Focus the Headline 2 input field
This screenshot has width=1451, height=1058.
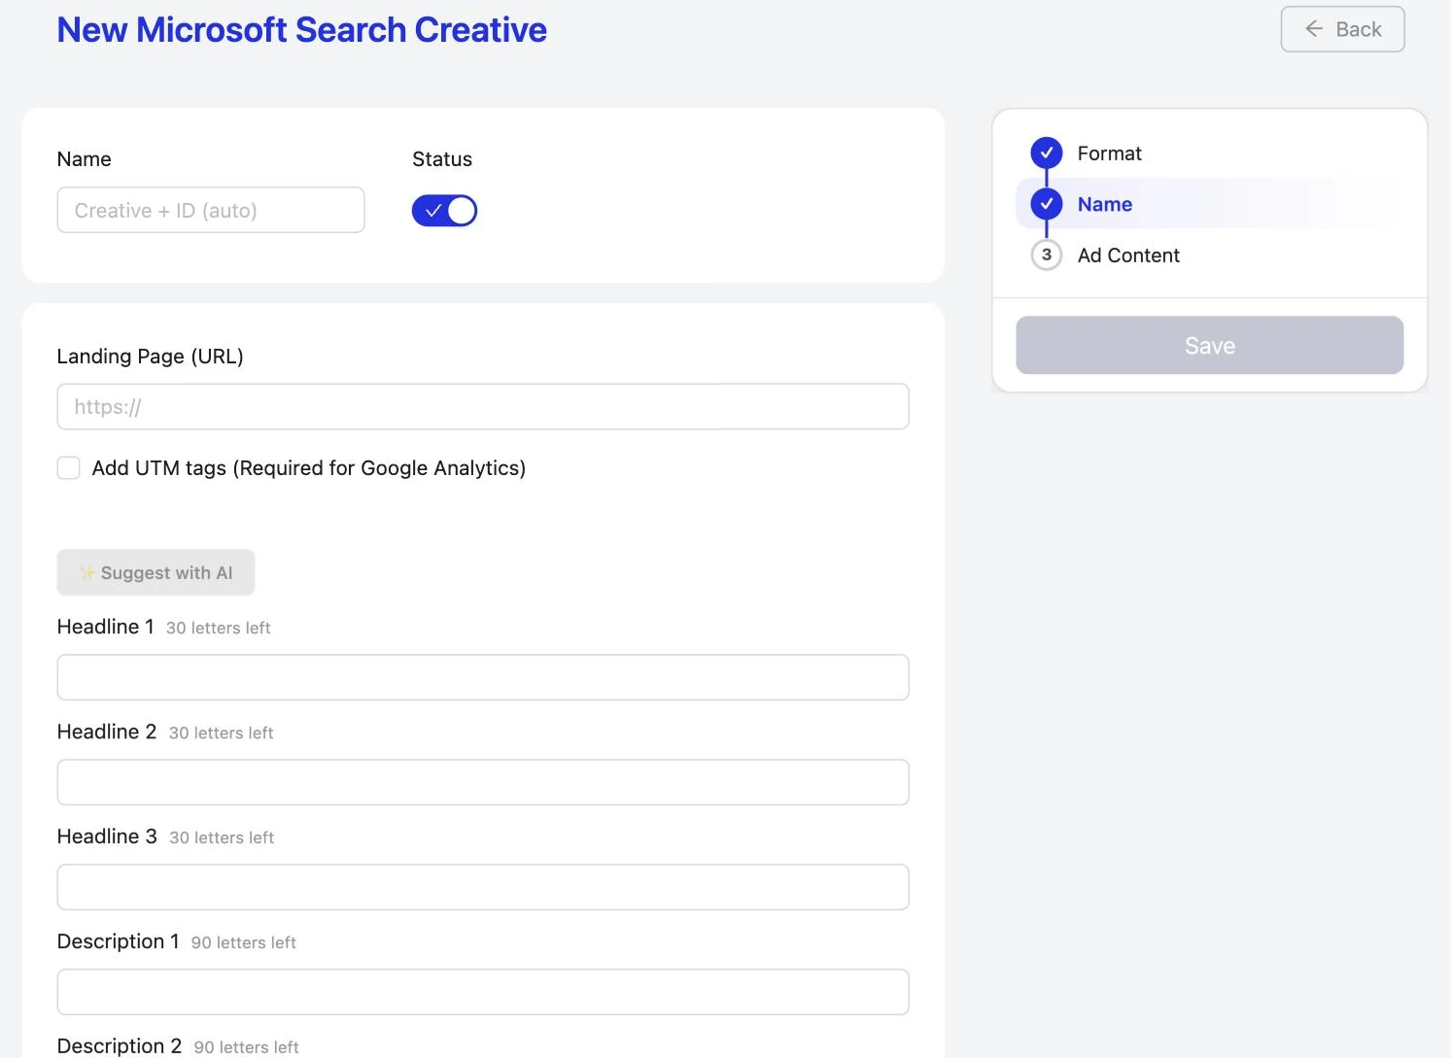[483, 782]
